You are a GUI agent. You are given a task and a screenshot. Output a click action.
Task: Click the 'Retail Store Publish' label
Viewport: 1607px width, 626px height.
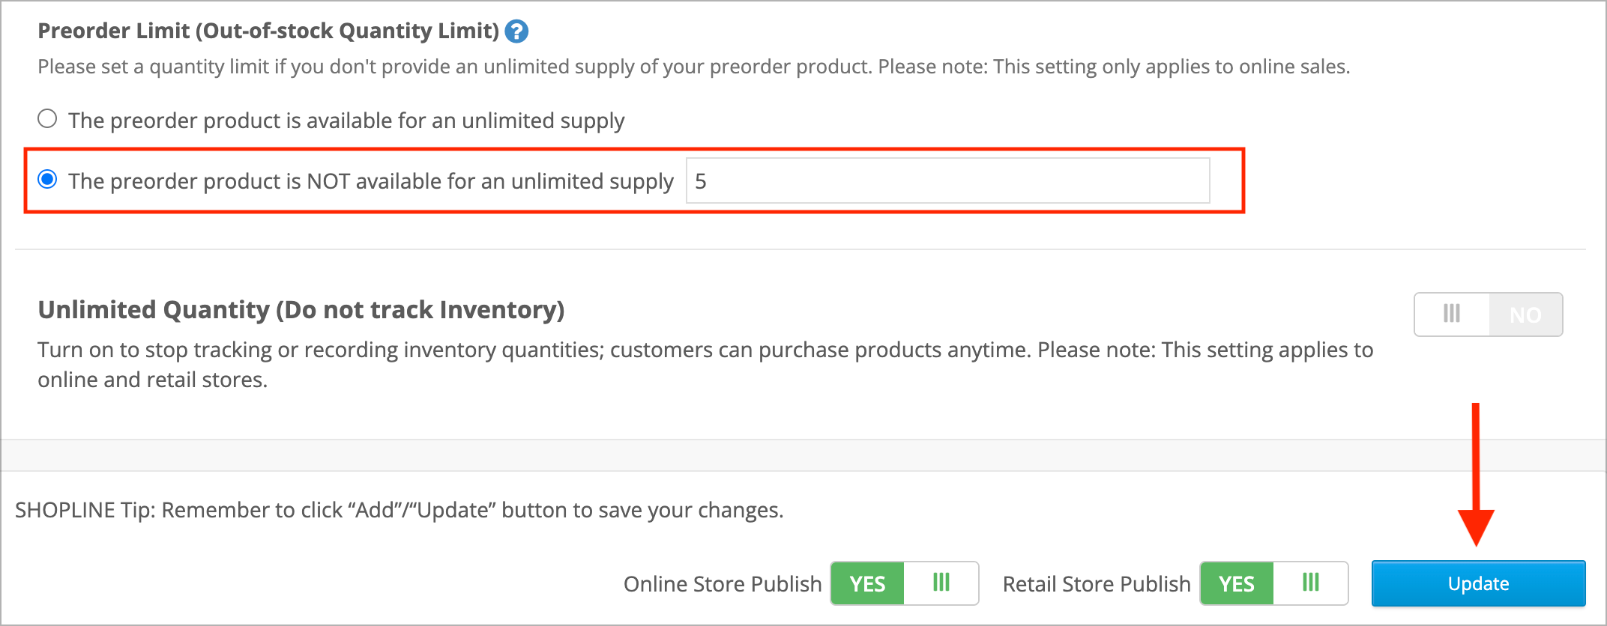click(x=1097, y=584)
